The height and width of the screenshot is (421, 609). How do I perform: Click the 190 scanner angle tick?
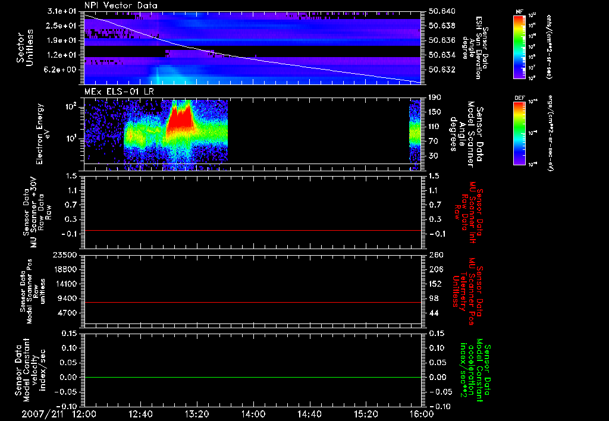pyautogui.click(x=435, y=97)
